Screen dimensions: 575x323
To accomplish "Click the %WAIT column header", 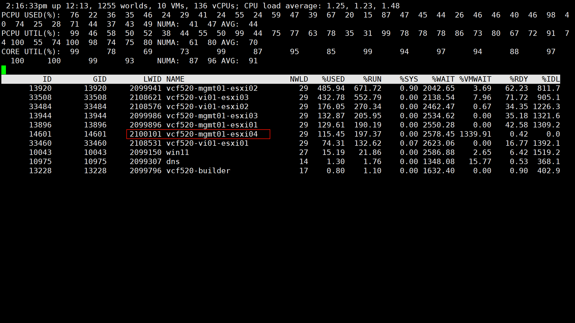I will tap(443, 79).
